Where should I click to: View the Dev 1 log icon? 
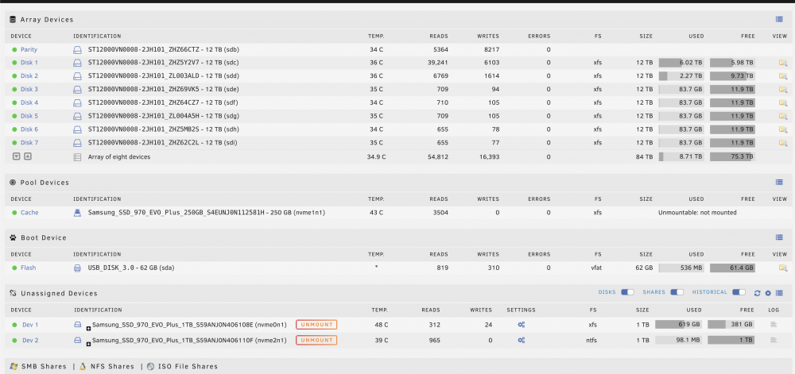coord(774,325)
